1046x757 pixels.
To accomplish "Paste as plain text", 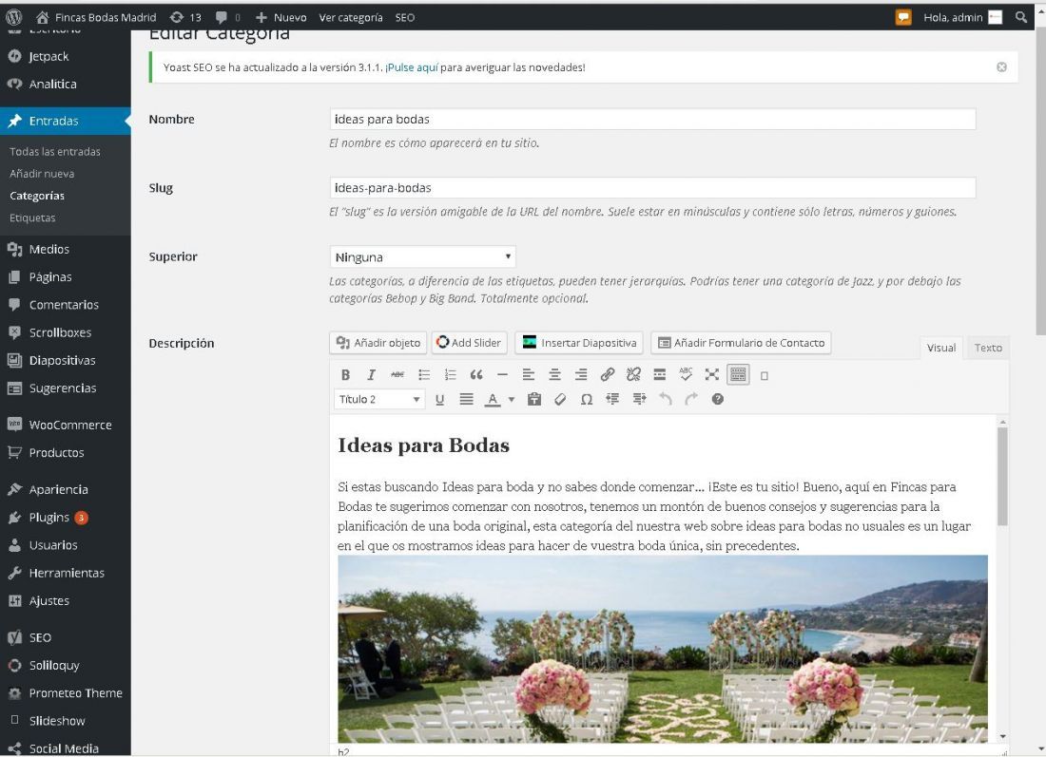I will click(x=533, y=399).
